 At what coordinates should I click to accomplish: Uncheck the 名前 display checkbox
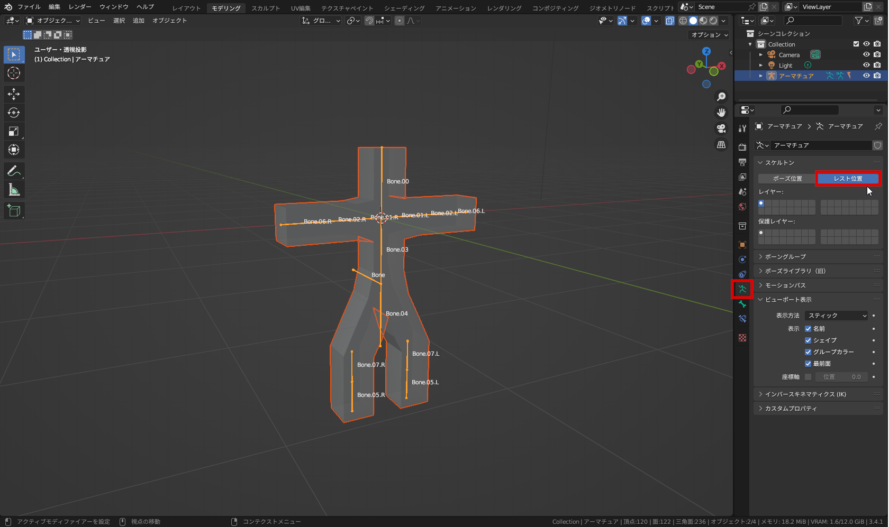[x=808, y=329]
